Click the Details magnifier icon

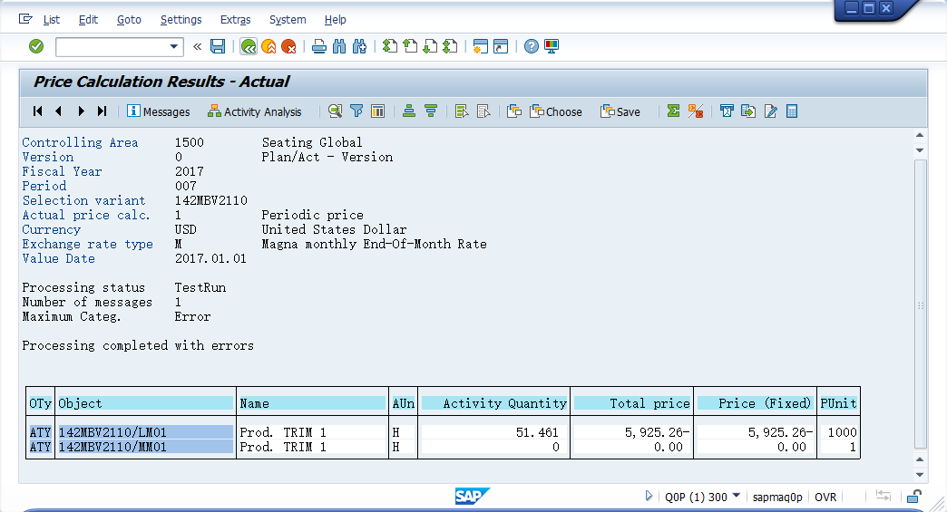(336, 111)
